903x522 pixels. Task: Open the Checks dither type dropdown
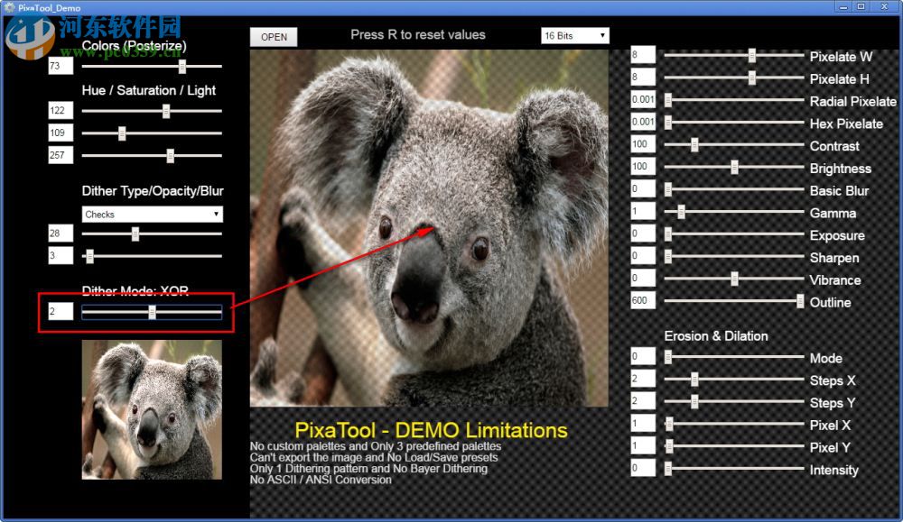pos(151,214)
